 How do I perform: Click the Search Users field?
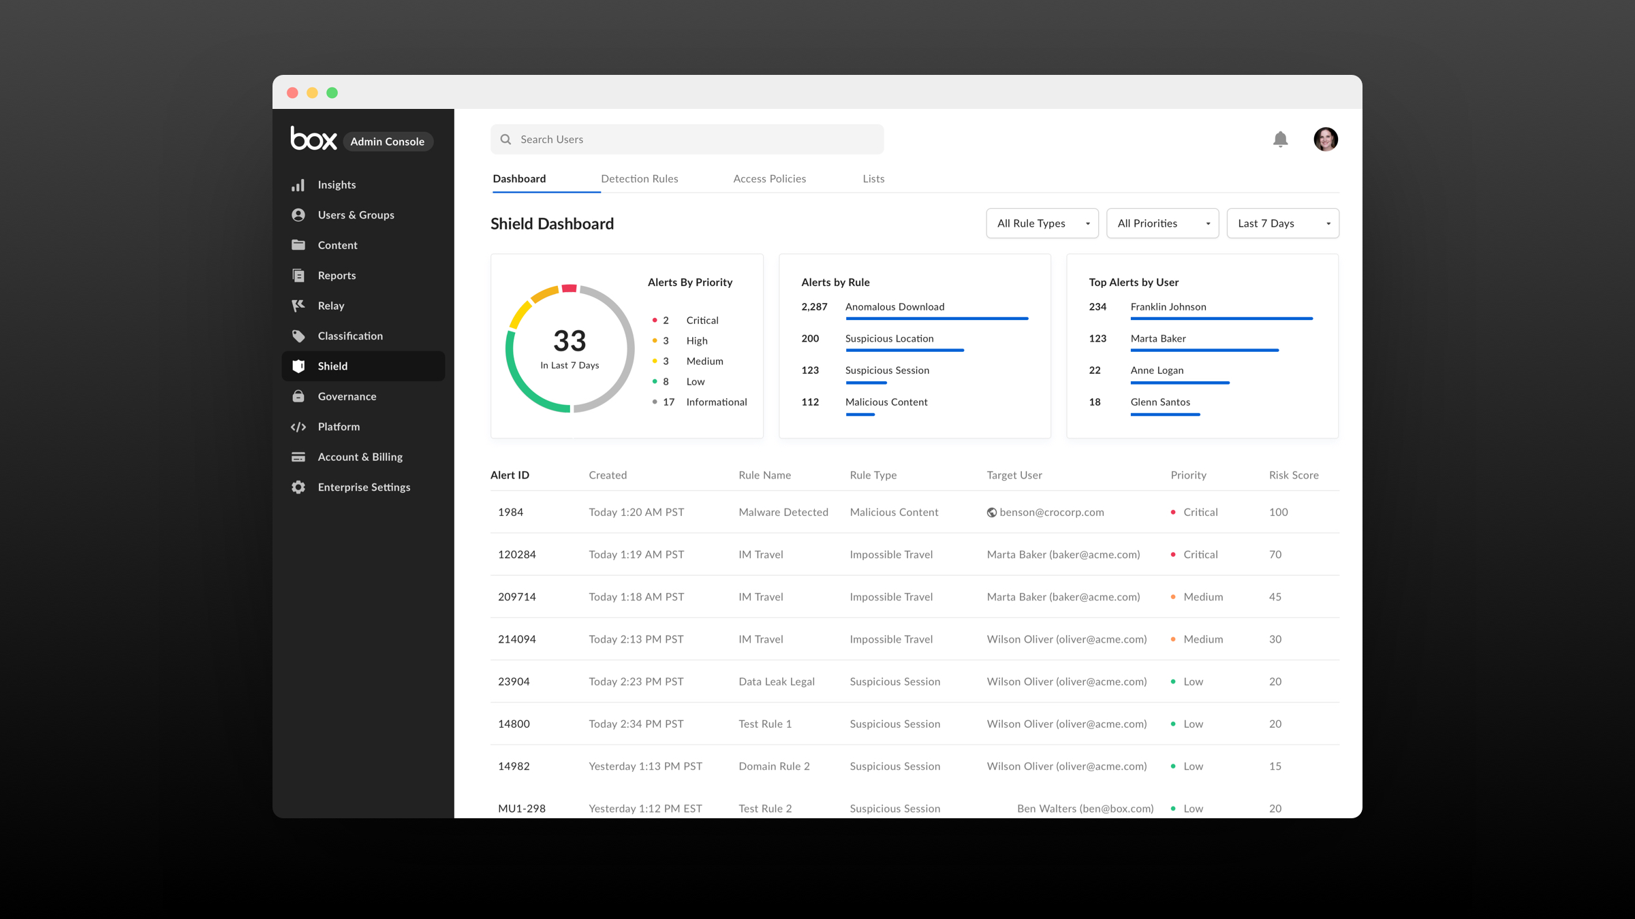click(x=687, y=140)
